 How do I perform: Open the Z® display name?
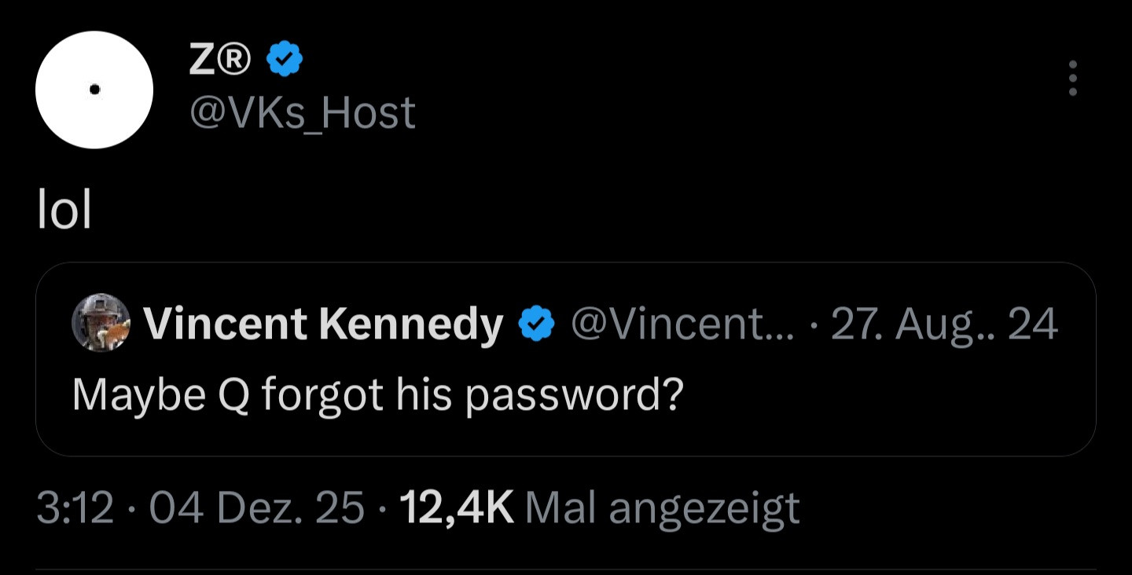pyautogui.click(x=220, y=60)
